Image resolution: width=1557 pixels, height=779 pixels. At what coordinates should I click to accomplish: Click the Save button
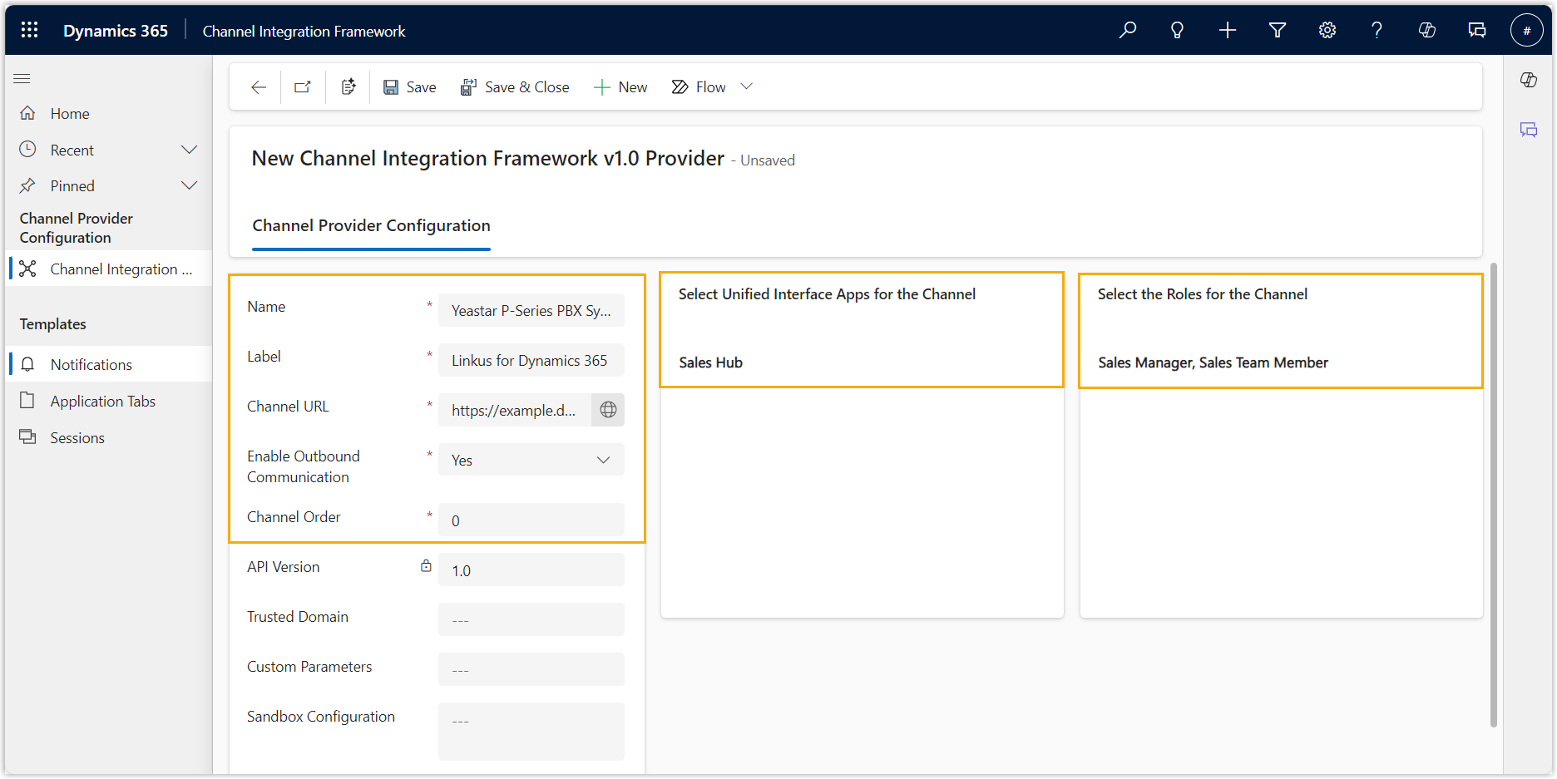[409, 87]
